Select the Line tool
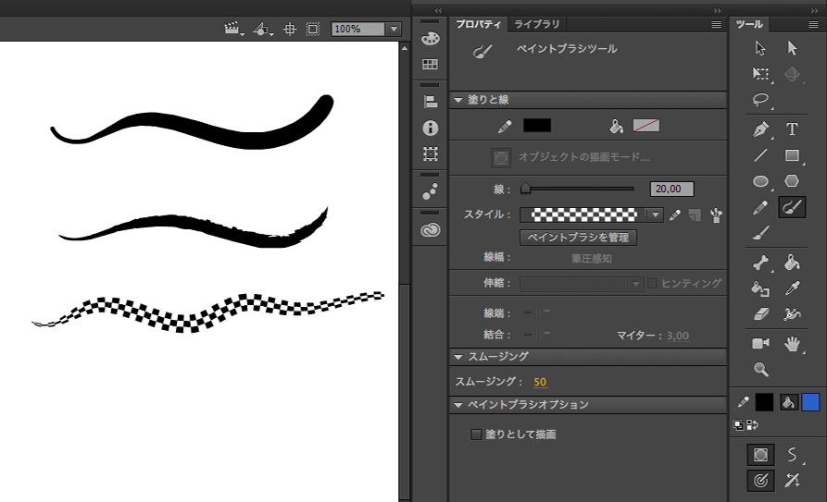 click(x=760, y=155)
